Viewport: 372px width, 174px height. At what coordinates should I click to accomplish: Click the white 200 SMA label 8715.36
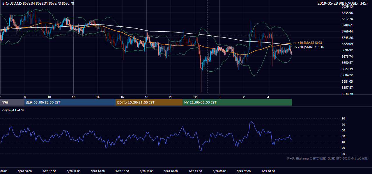point(309,47)
